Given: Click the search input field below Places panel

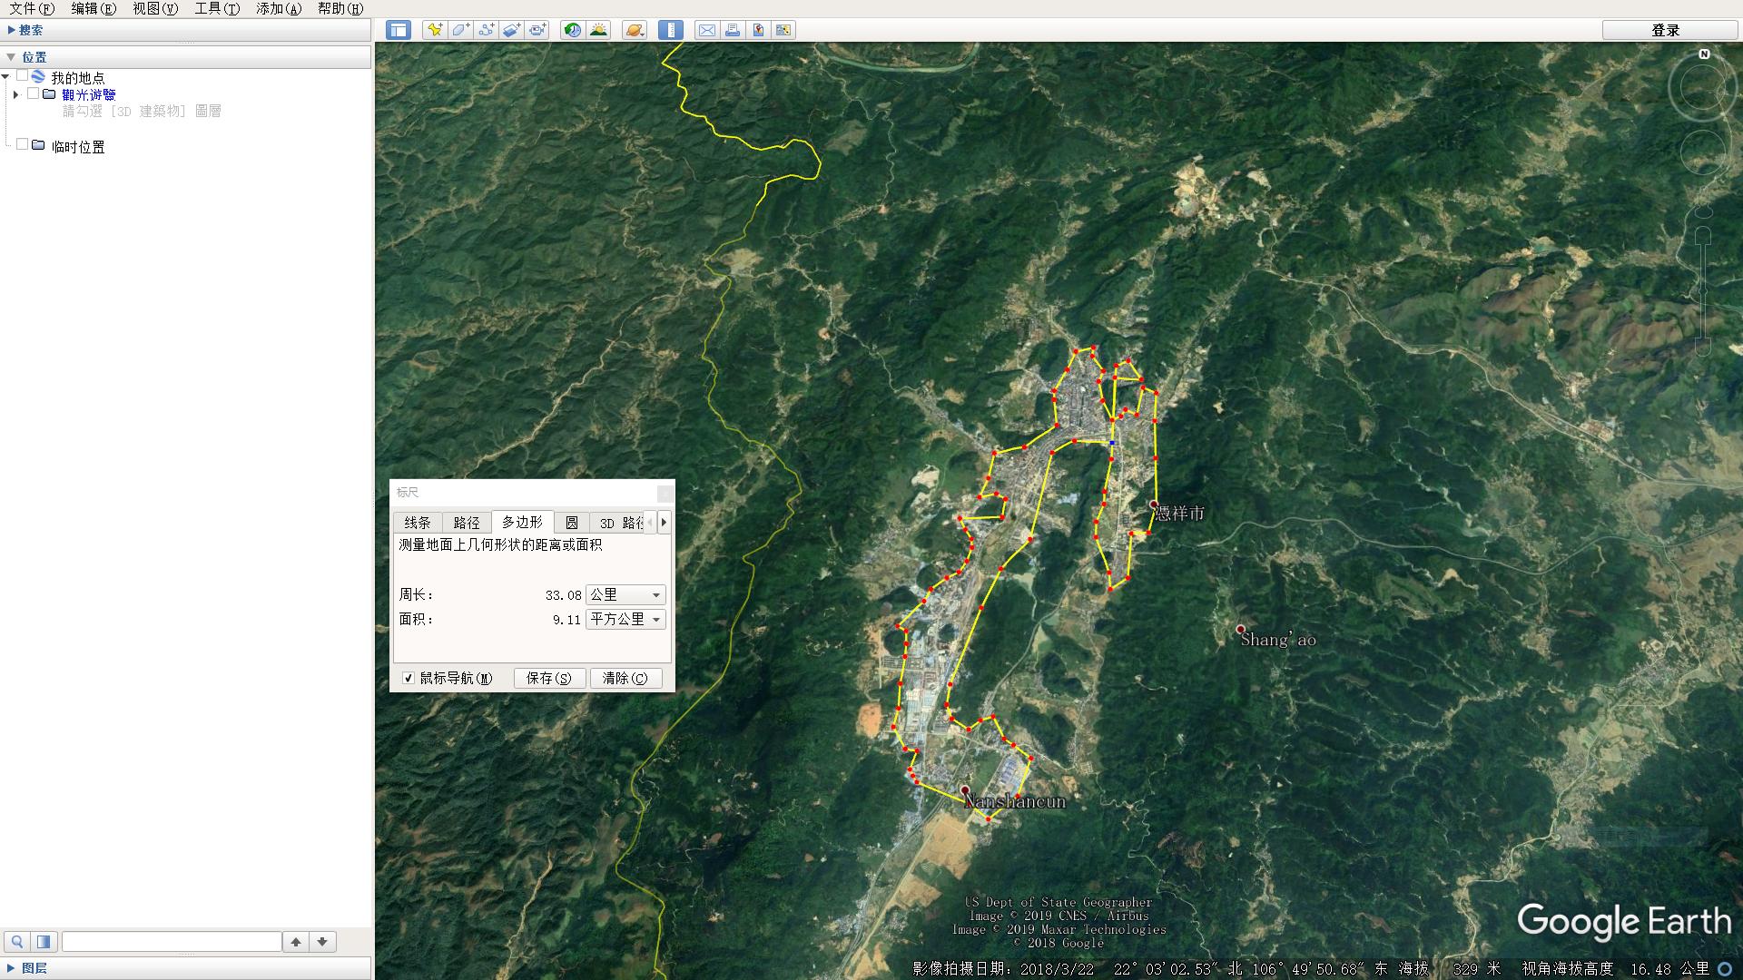Looking at the screenshot, I should point(172,941).
